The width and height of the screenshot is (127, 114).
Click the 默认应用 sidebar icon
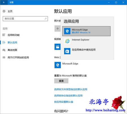click(x=4, y=42)
